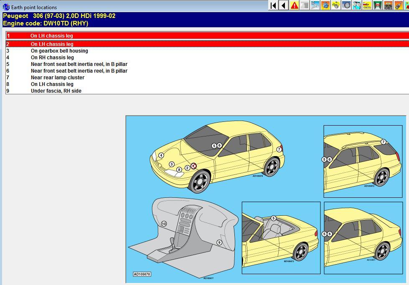This screenshot has height=285, width=409.
Task: Click the red car on yellow icon
Action: pyautogui.click(x=367, y=5)
